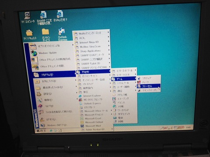This screenshot has width=210, height=157.
Task: Select the highlighted アクセサリ menu folder
Action: pyautogui.click(x=94, y=72)
